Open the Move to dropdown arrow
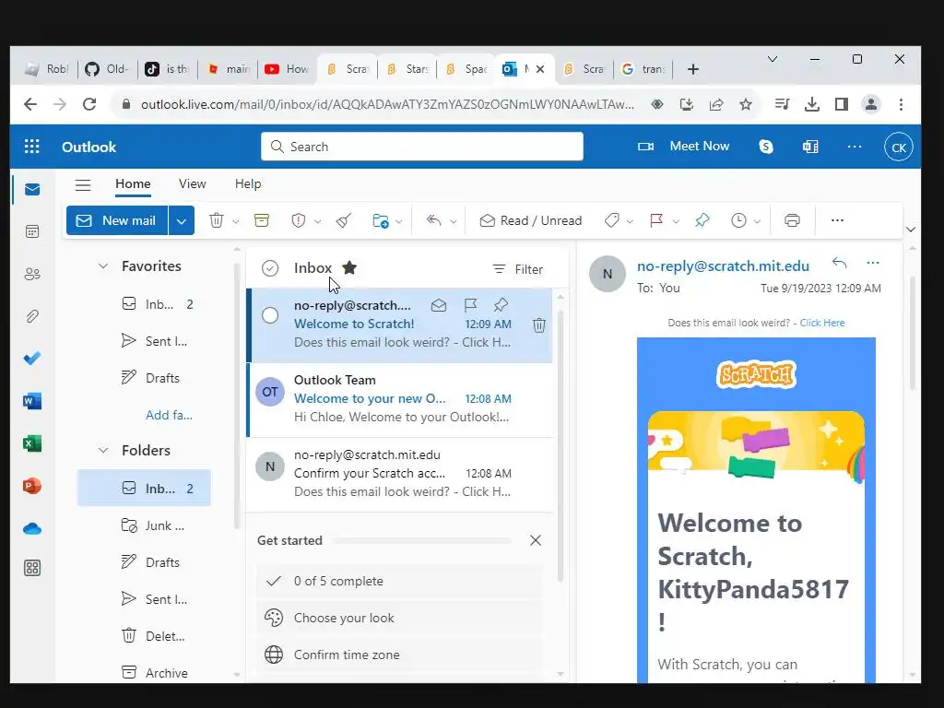The height and width of the screenshot is (708, 944). (398, 221)
